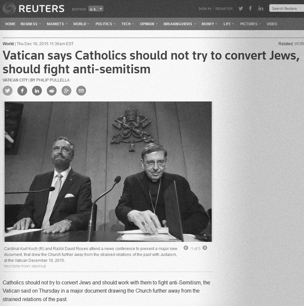Click the Register link
The image size is (304, 306).
tap(224, 9)
